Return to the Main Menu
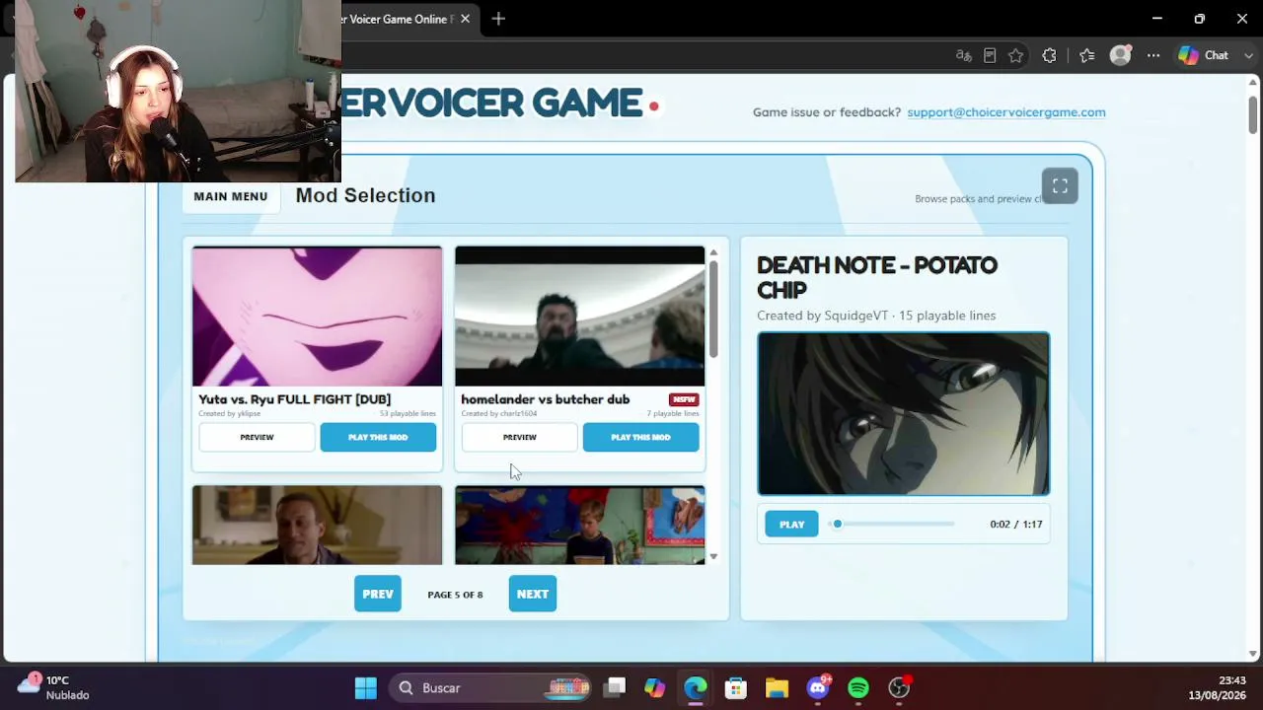This screenshot has height=710, width=1263. 231,196
